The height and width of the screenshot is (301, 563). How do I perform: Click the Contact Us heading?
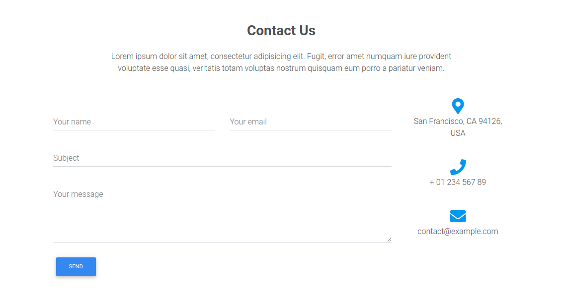tap(281, 31)
